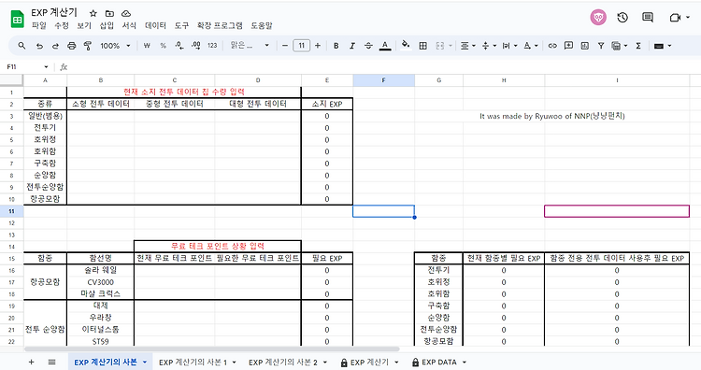Open the text rotation dropdown
Image resolution: width=701 pixels, height=370 pixels.
530,46
